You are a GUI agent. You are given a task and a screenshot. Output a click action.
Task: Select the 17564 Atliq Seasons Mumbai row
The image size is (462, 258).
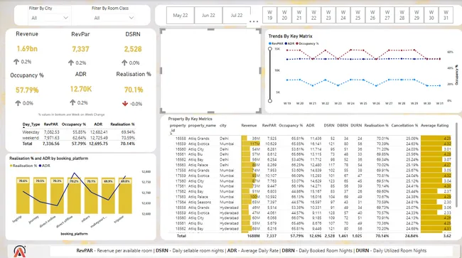pos(311,203)
